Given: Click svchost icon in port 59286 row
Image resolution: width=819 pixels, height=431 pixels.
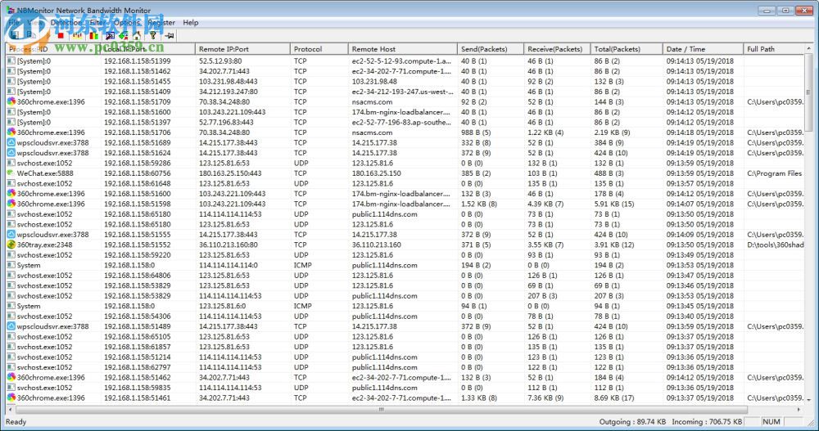Looking at the screenshot, I should (x=11, y=163).
